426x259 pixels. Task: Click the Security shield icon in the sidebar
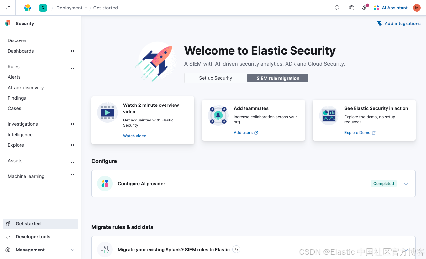pos(8,24)
